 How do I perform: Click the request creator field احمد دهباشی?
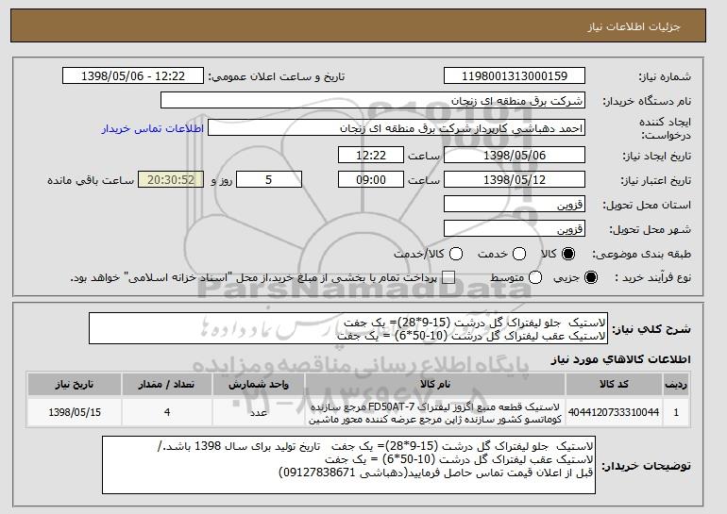(397, 128)
